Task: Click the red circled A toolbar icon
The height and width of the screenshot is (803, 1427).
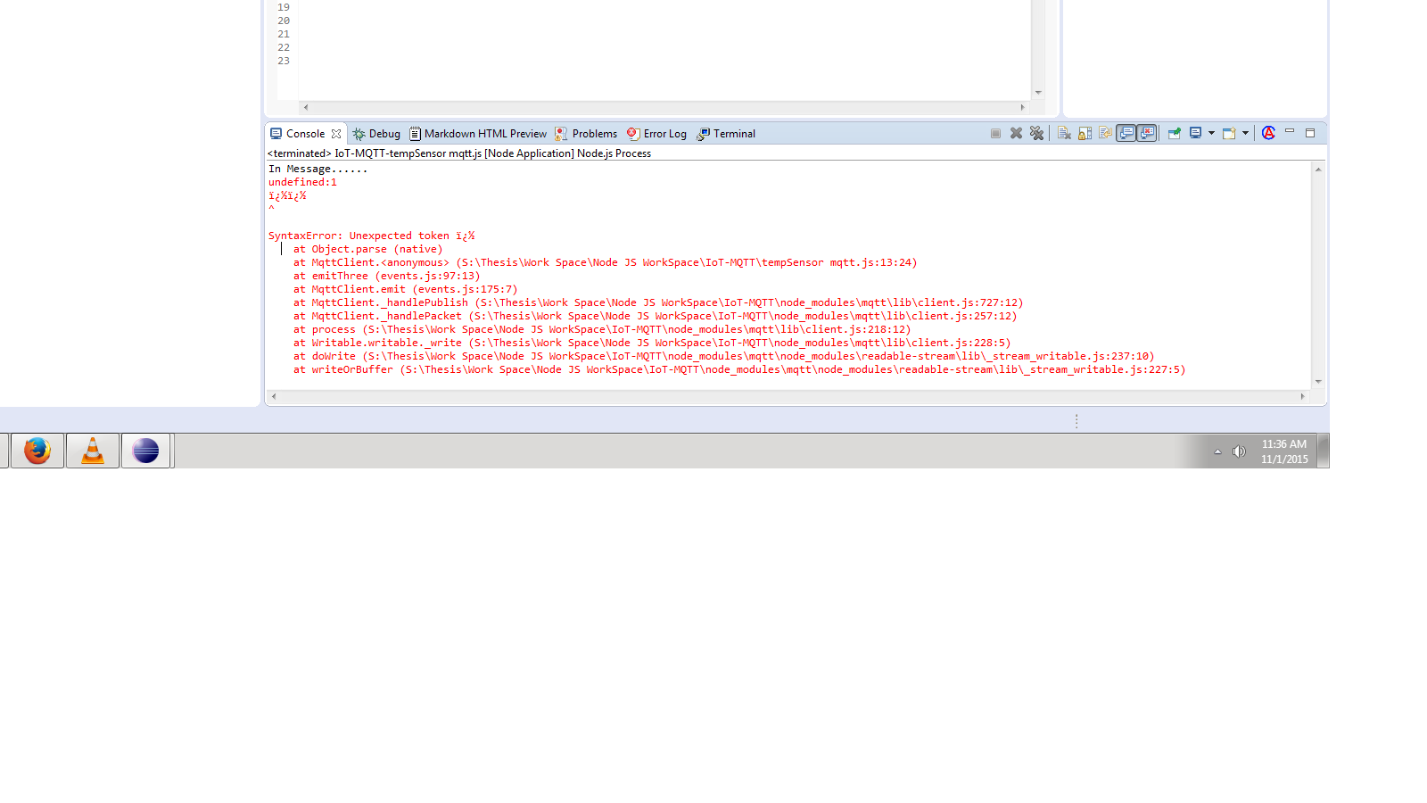Action: 1268,133
